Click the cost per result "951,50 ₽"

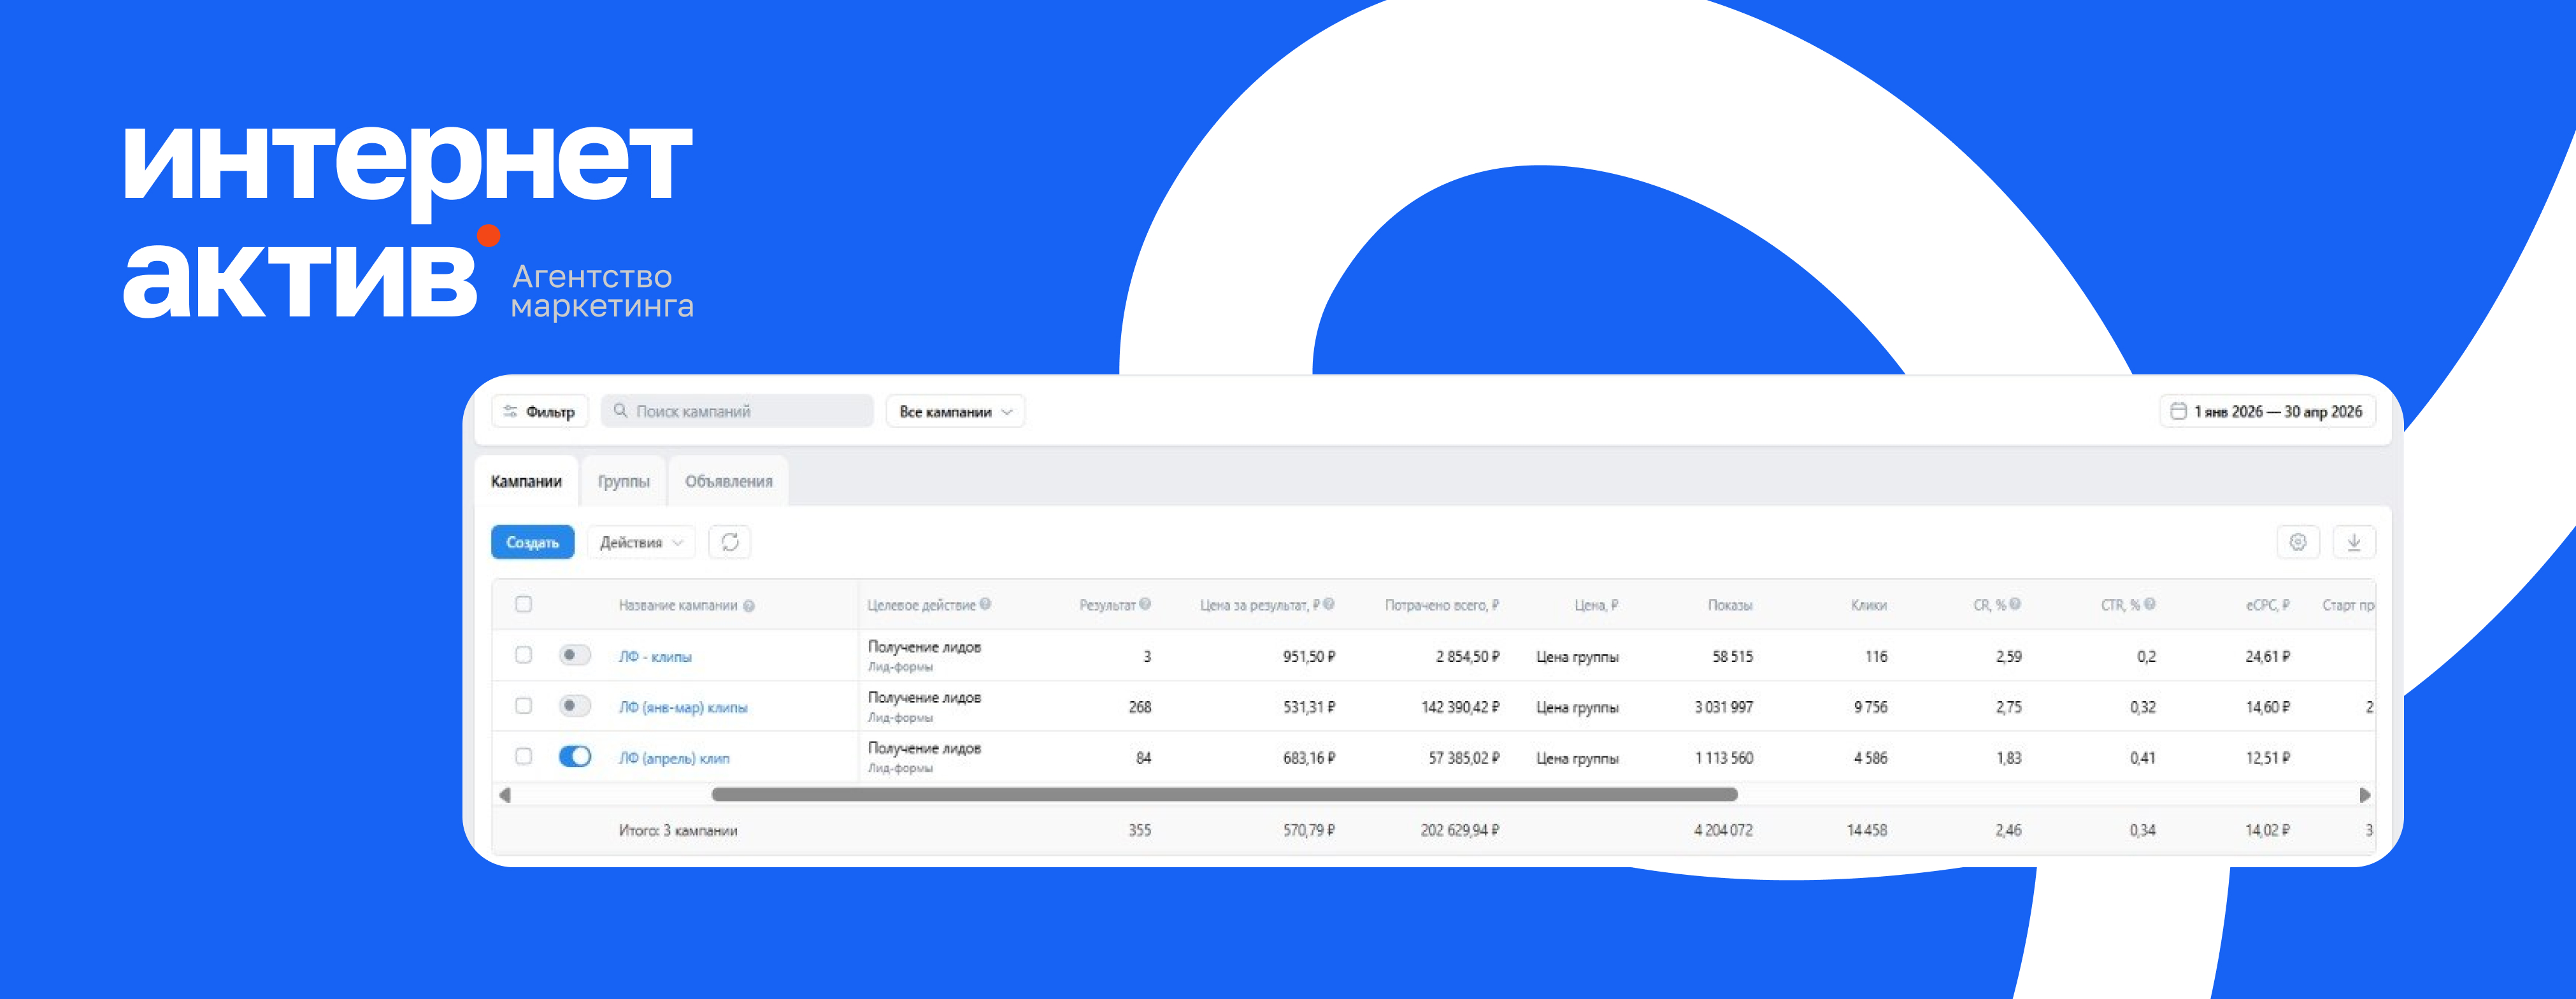click(1309, 657)
